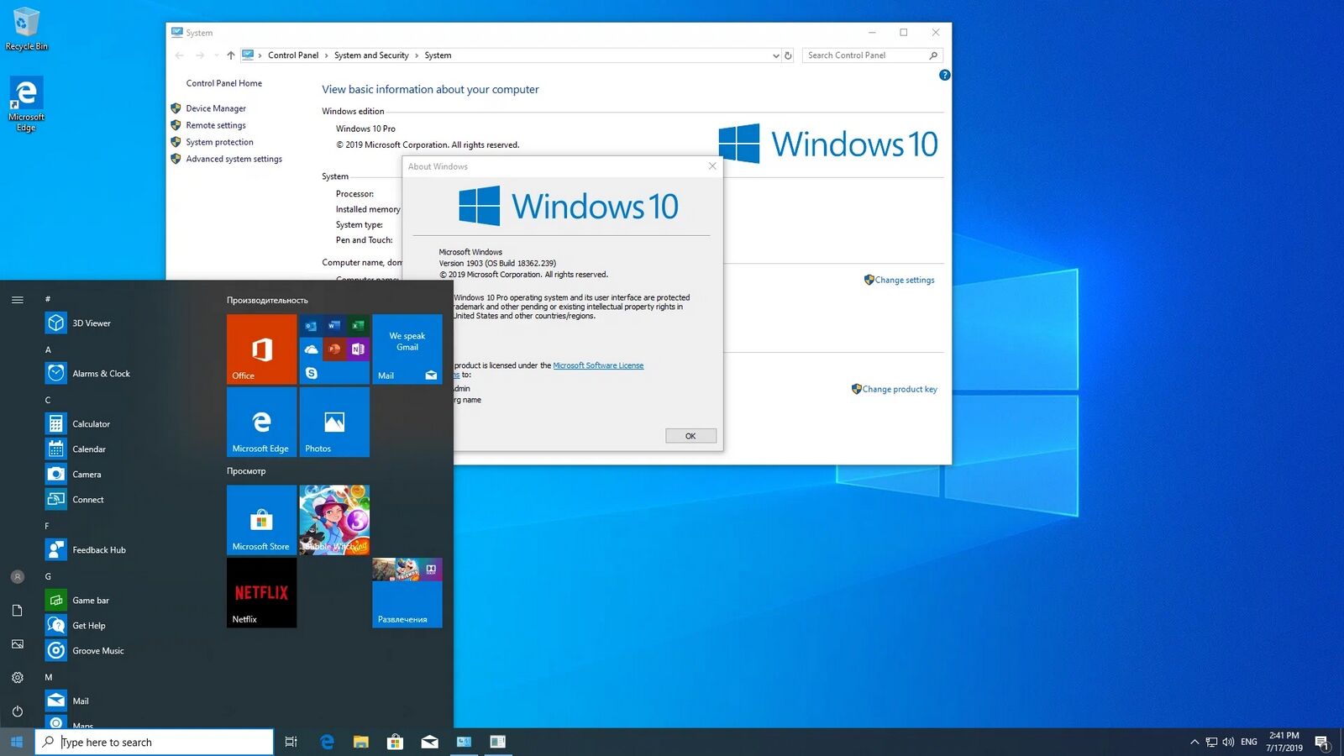
Task: Open the Recycle Bin desktop icon
Action: point(26,29)
